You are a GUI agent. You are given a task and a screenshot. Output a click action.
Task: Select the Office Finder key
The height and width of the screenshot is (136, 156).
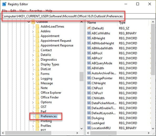click(50, 97)
